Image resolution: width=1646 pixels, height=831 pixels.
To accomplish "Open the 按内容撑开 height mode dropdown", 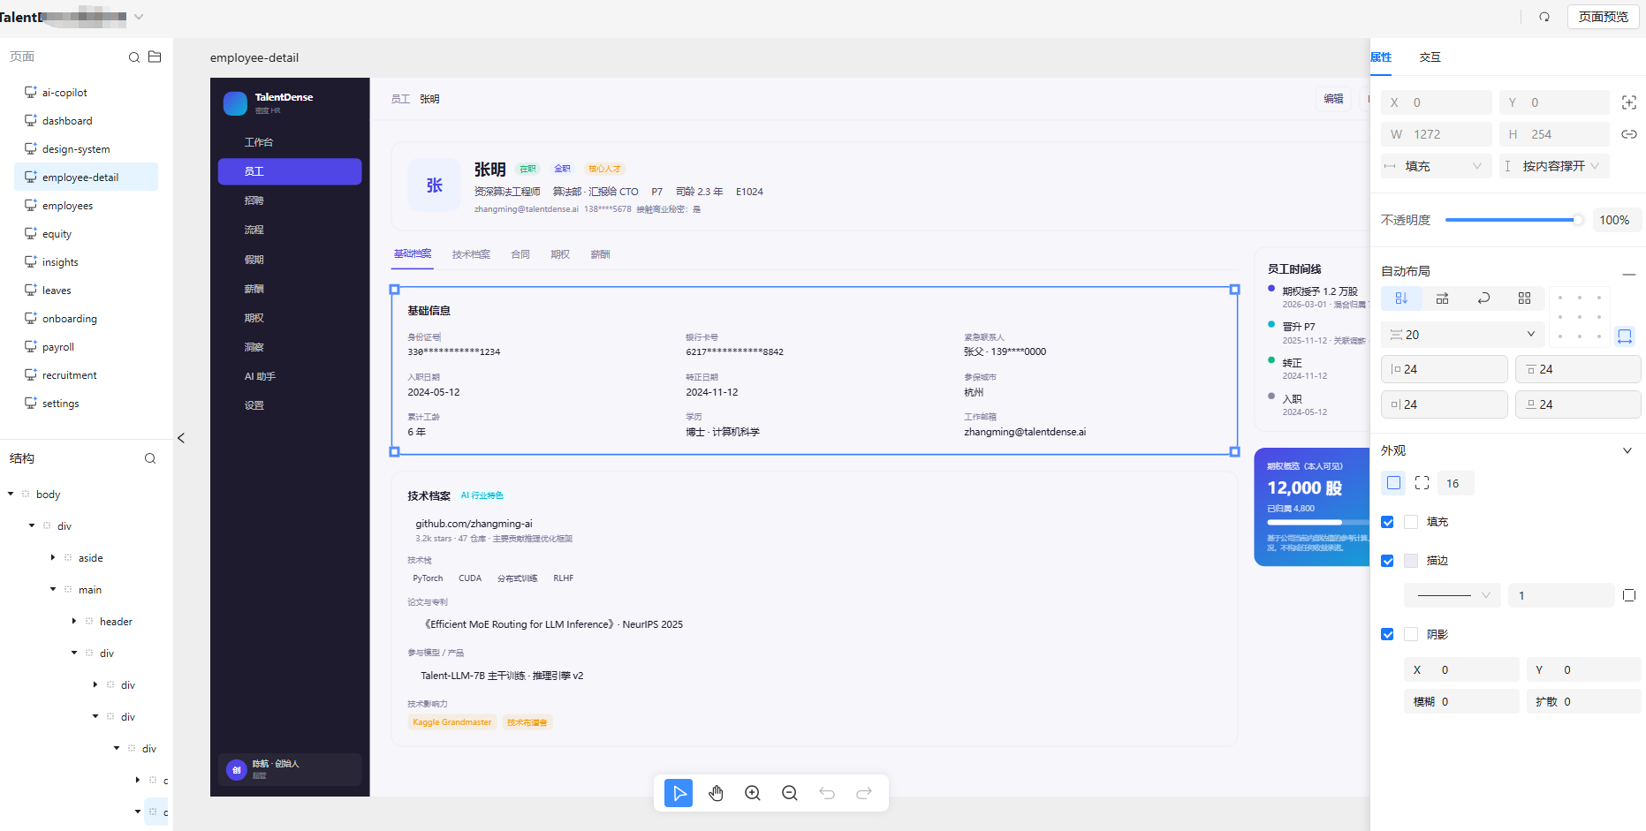I will (1554, 166).
